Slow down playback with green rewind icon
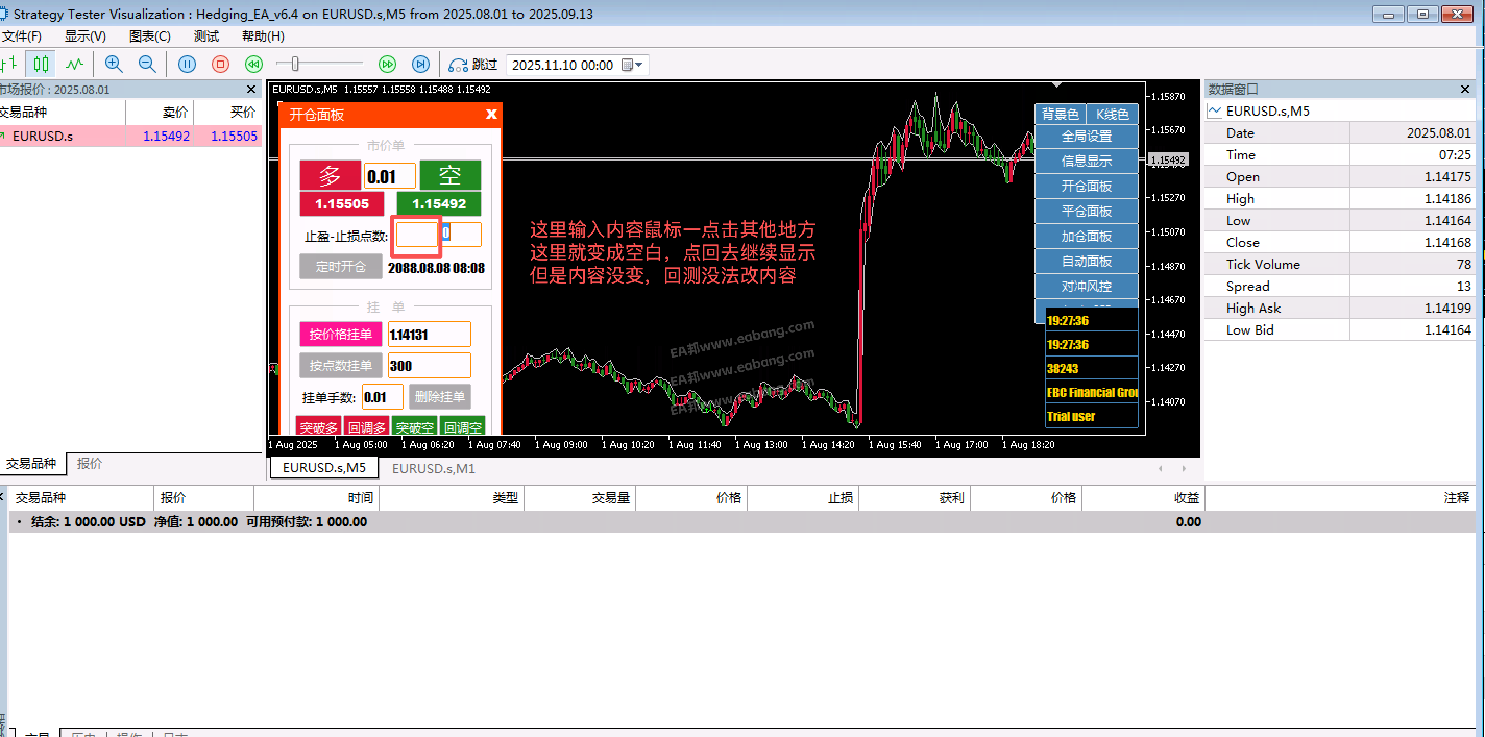The width and height of the screenshot is (1485, 737). [253, 64]
